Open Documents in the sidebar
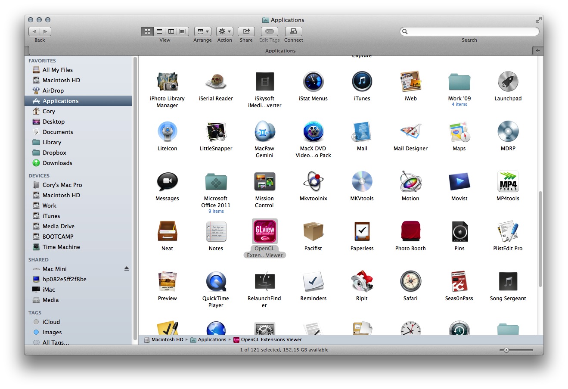The width and height of the screenshot is (568, 389). [x=58, y=132]
